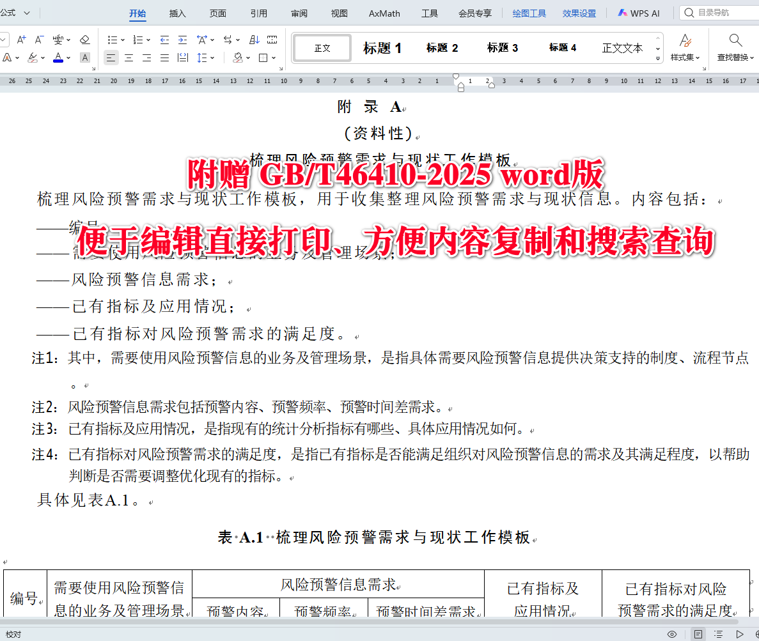The height and width of the screenshot is (641, 759).
Task: Switch to the 插入 ribbon tab
Action: pos(176,13)
